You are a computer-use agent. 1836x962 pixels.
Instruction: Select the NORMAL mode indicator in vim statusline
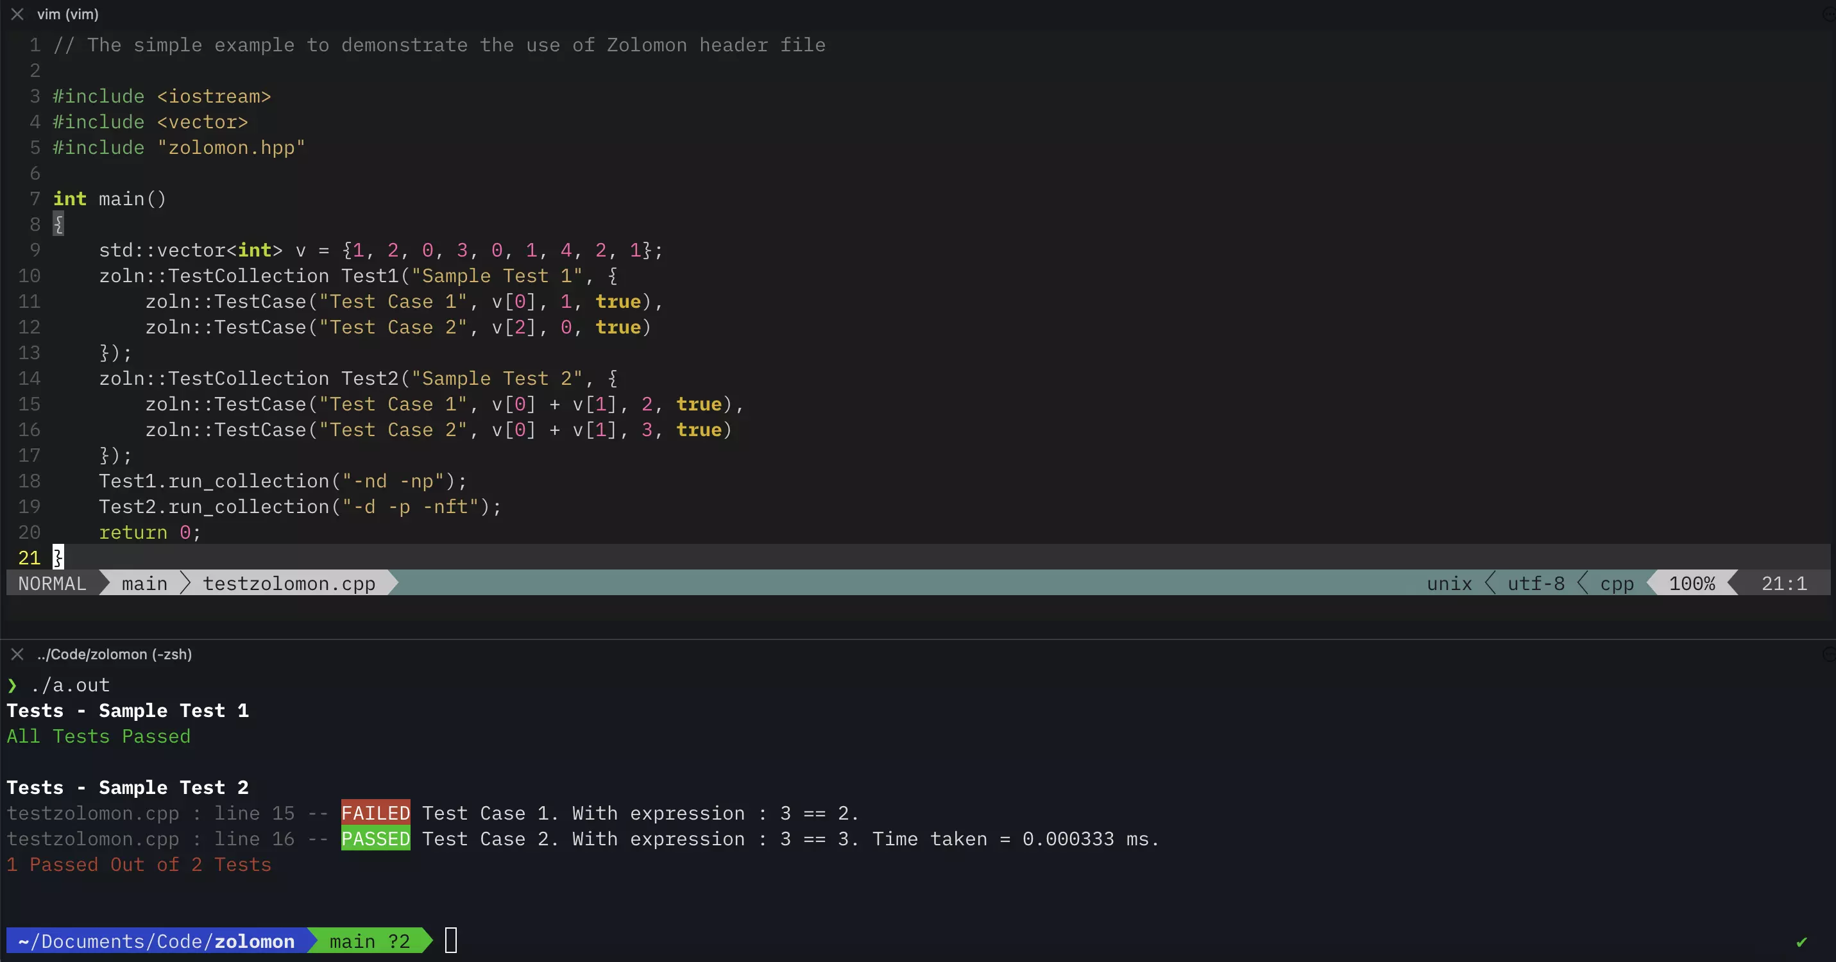50,583
